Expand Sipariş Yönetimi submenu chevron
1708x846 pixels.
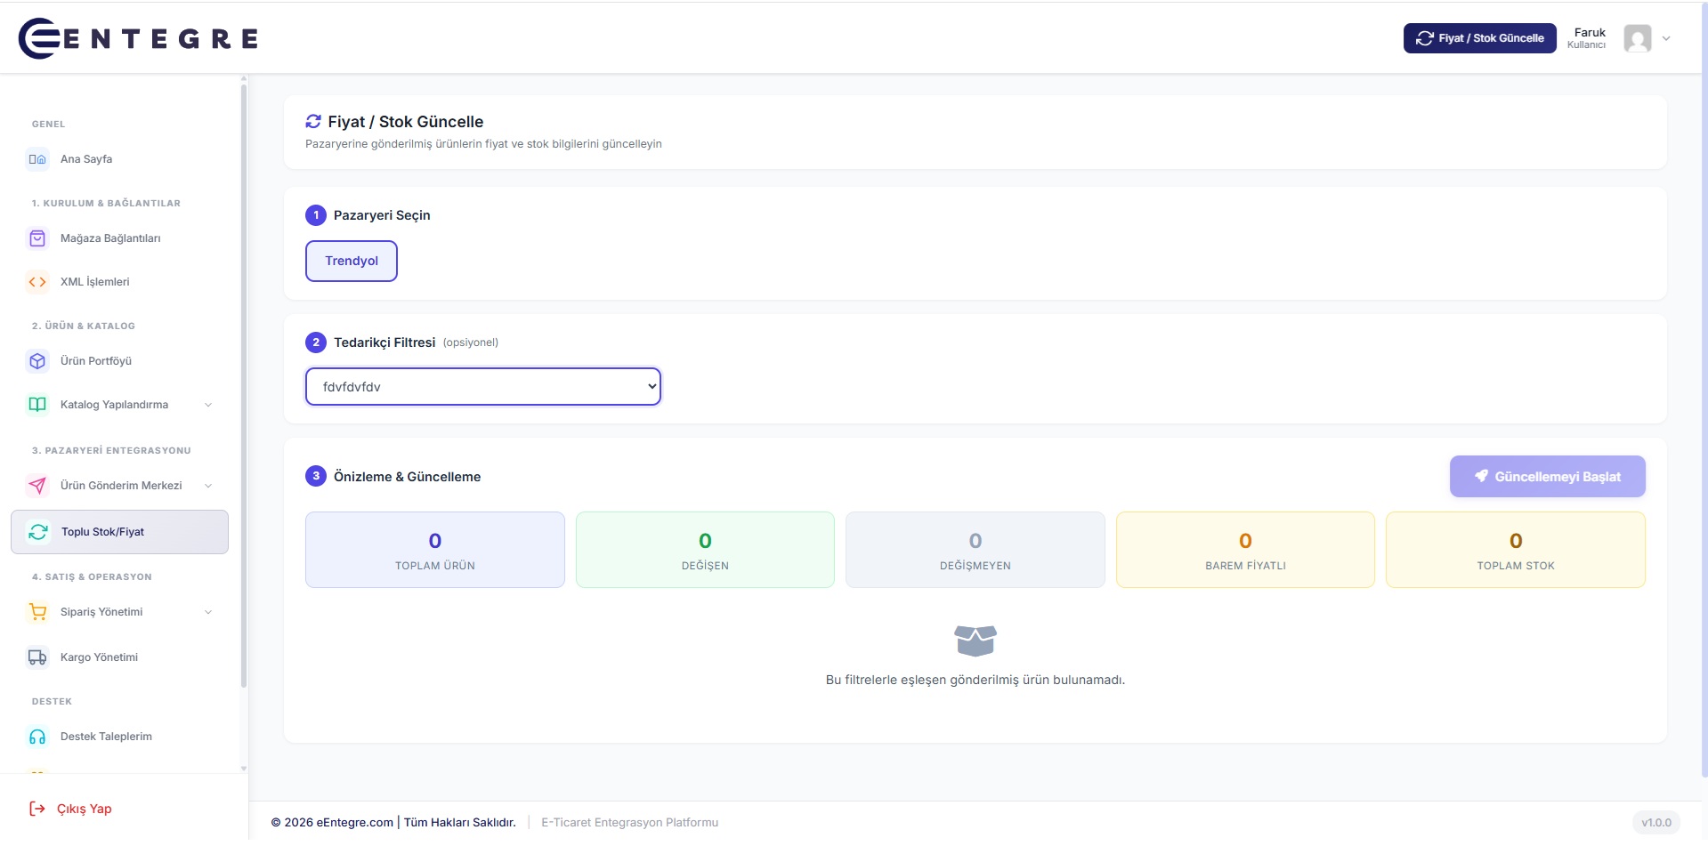[208, 612]
